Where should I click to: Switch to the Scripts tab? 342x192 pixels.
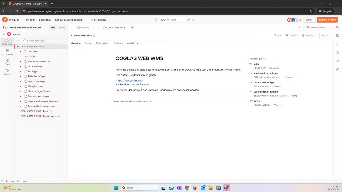(x=118, y=43)
